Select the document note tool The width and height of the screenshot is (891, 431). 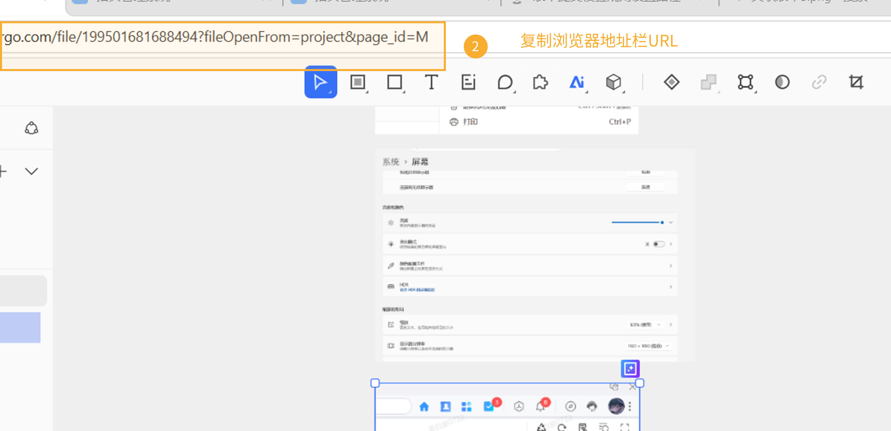coord(468,82)
